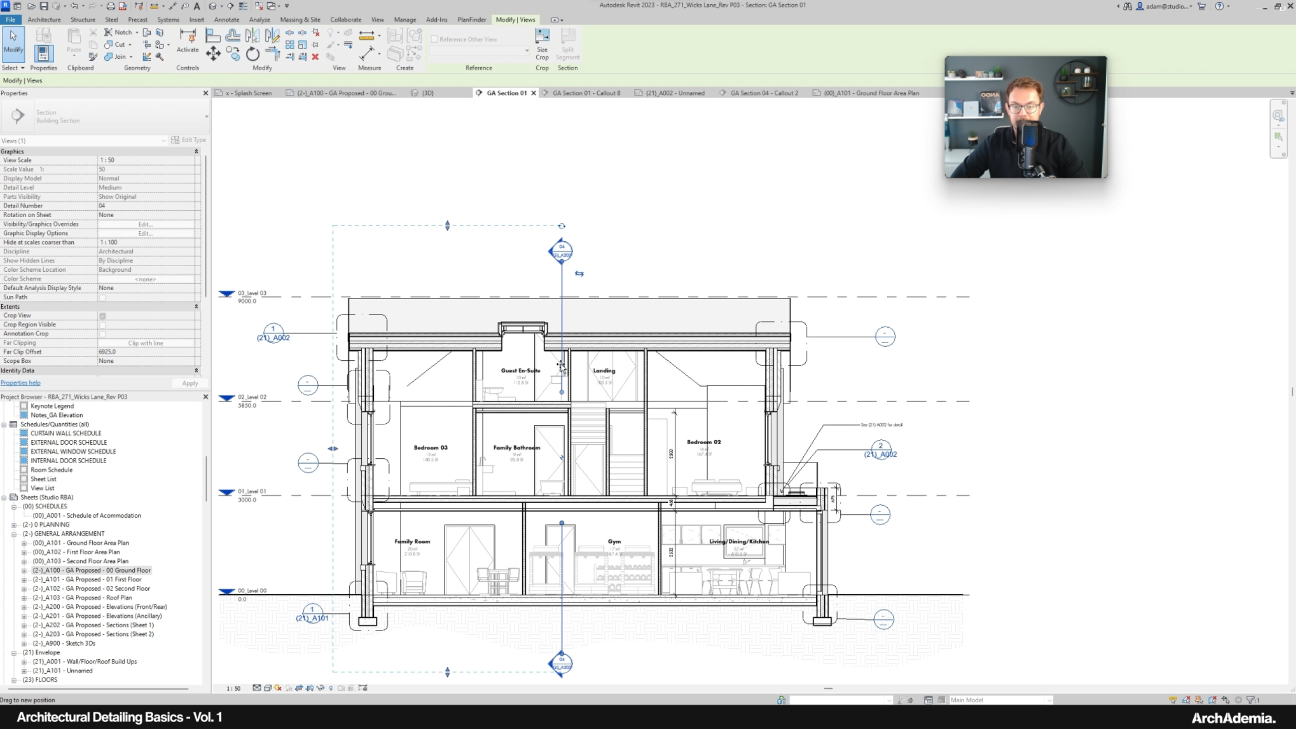The height and width of the screenshot is (729, 1296).
Task: Switch to GA Section 04 - Callout 2 tab
Action: pos(763,93)
